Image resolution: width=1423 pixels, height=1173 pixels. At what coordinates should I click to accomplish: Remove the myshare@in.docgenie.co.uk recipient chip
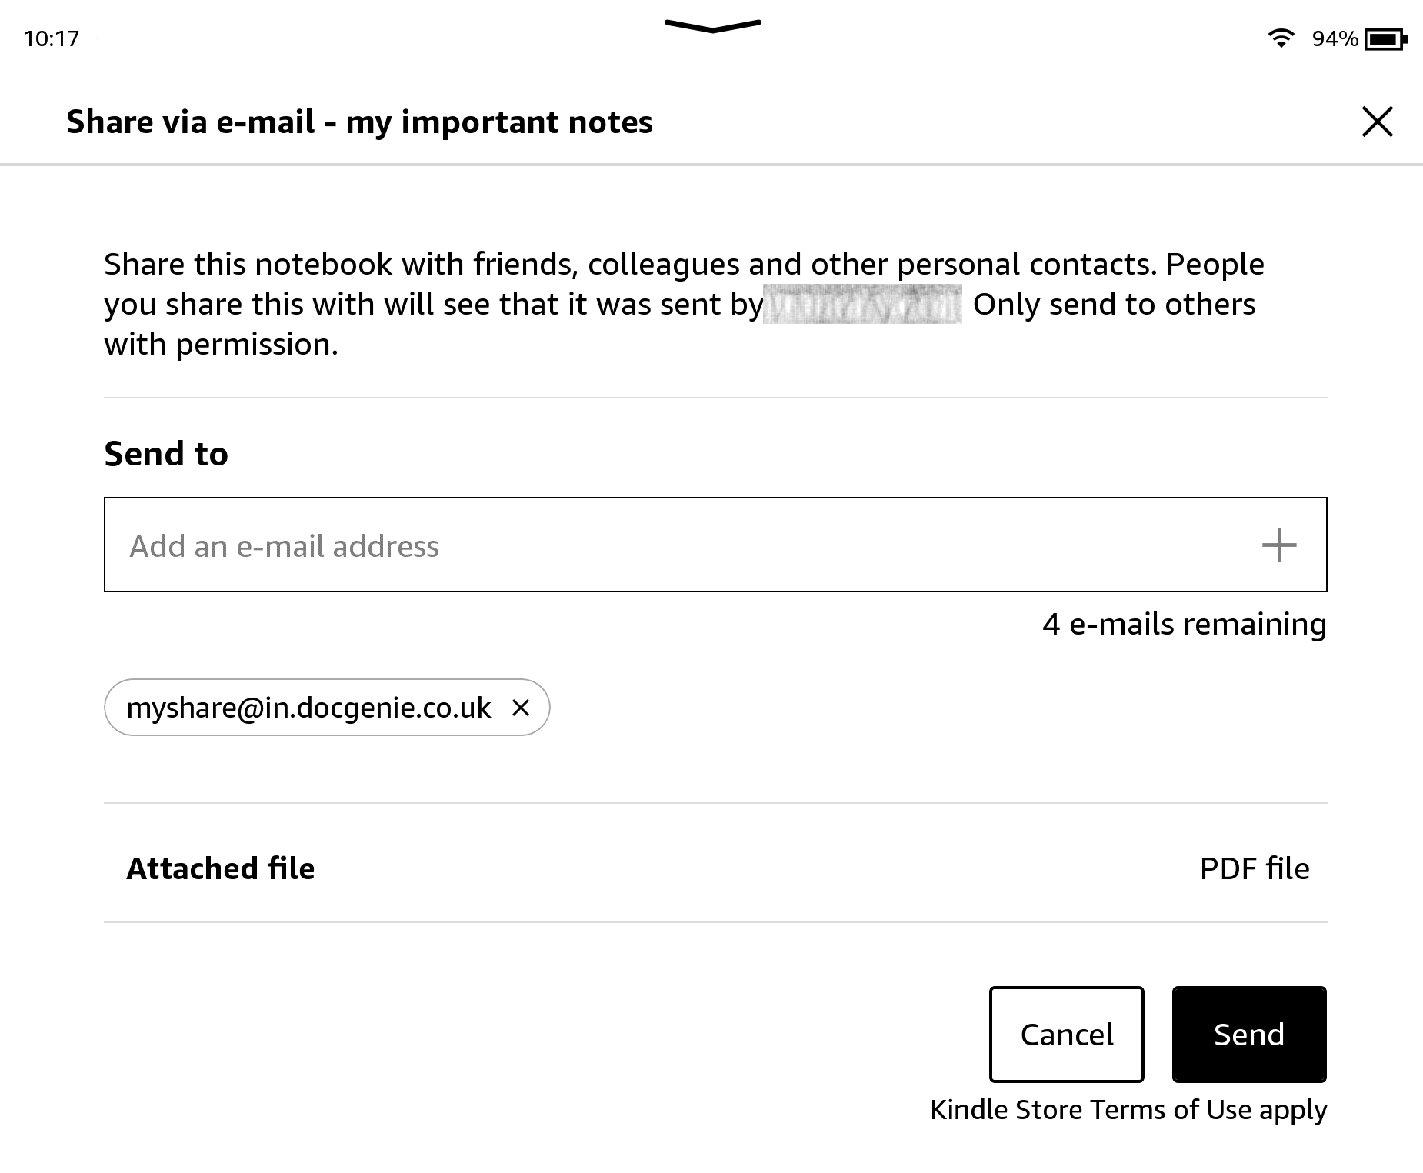521,708
